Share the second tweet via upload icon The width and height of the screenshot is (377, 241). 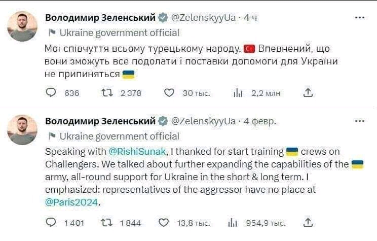(x=308, y=222)
